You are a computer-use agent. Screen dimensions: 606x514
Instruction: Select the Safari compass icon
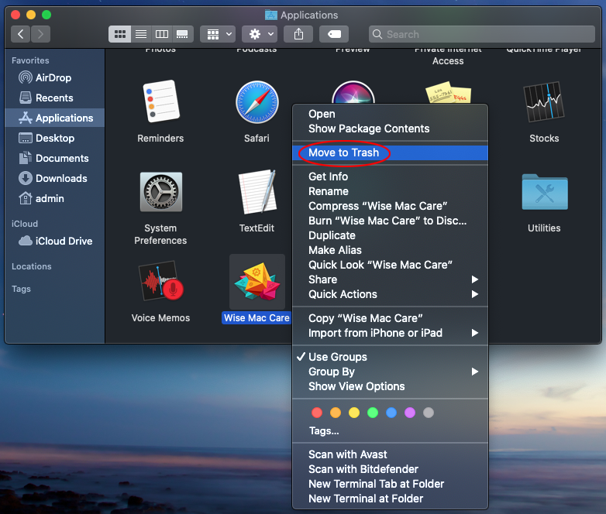257,102
